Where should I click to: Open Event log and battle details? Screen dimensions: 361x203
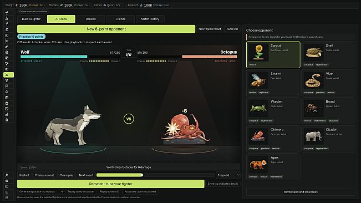[222, 184]
